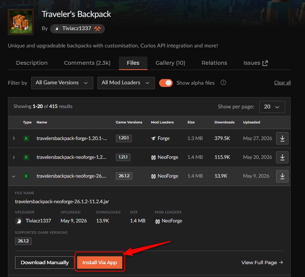Download the file uploaded May 20, 2026
This screenshot has height=277, width=305.
282,157
